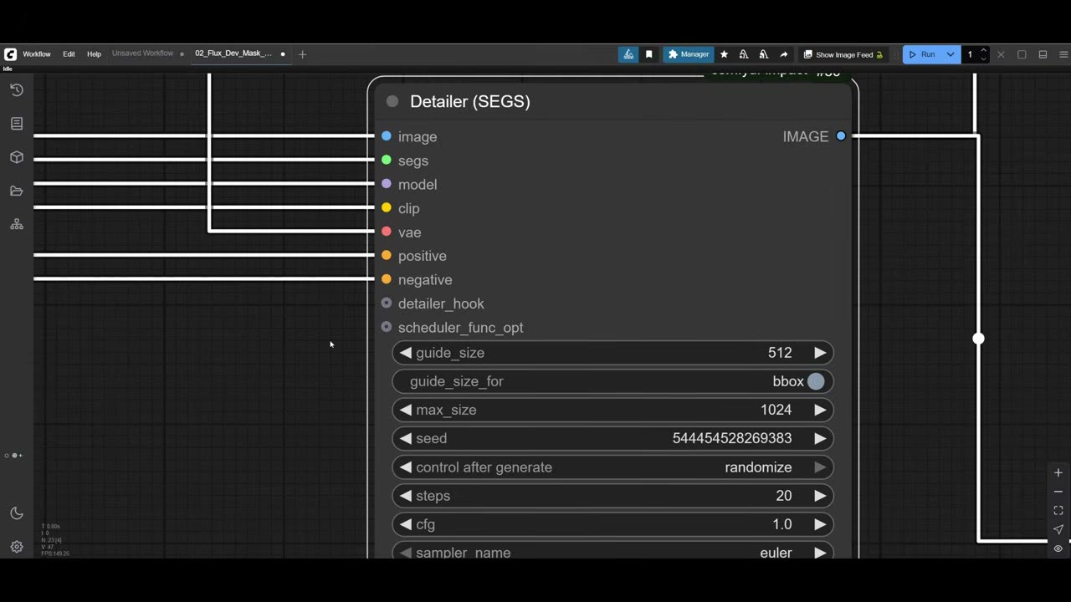Toggle dark theme with the moon icon
The width and height of the screenshot is (1071, 602).
[17, 513]
